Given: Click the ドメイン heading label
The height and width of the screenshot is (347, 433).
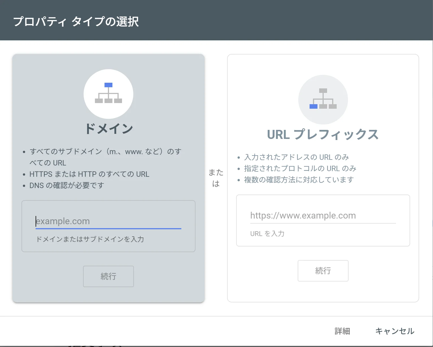Looking at the screenshot, I should [108, 129].
